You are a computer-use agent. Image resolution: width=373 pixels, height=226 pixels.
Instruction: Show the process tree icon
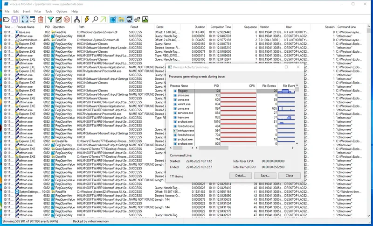click(77, 20)
